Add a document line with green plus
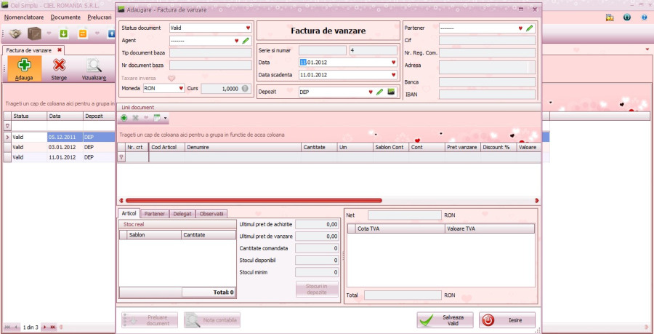Viewport: 654px width, 334px height. point(124,118)
